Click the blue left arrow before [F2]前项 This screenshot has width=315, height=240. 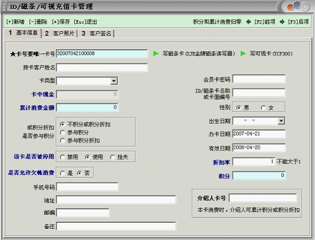(249, 22)
